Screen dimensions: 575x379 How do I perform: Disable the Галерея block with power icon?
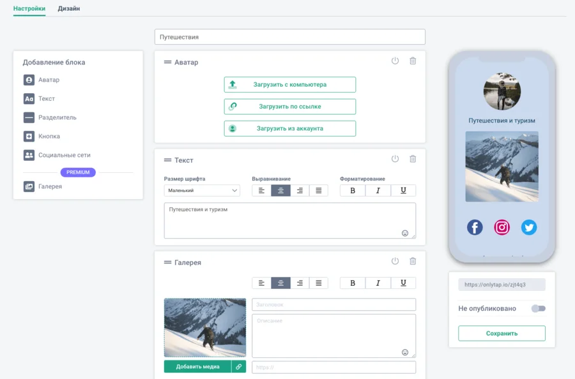395,261
